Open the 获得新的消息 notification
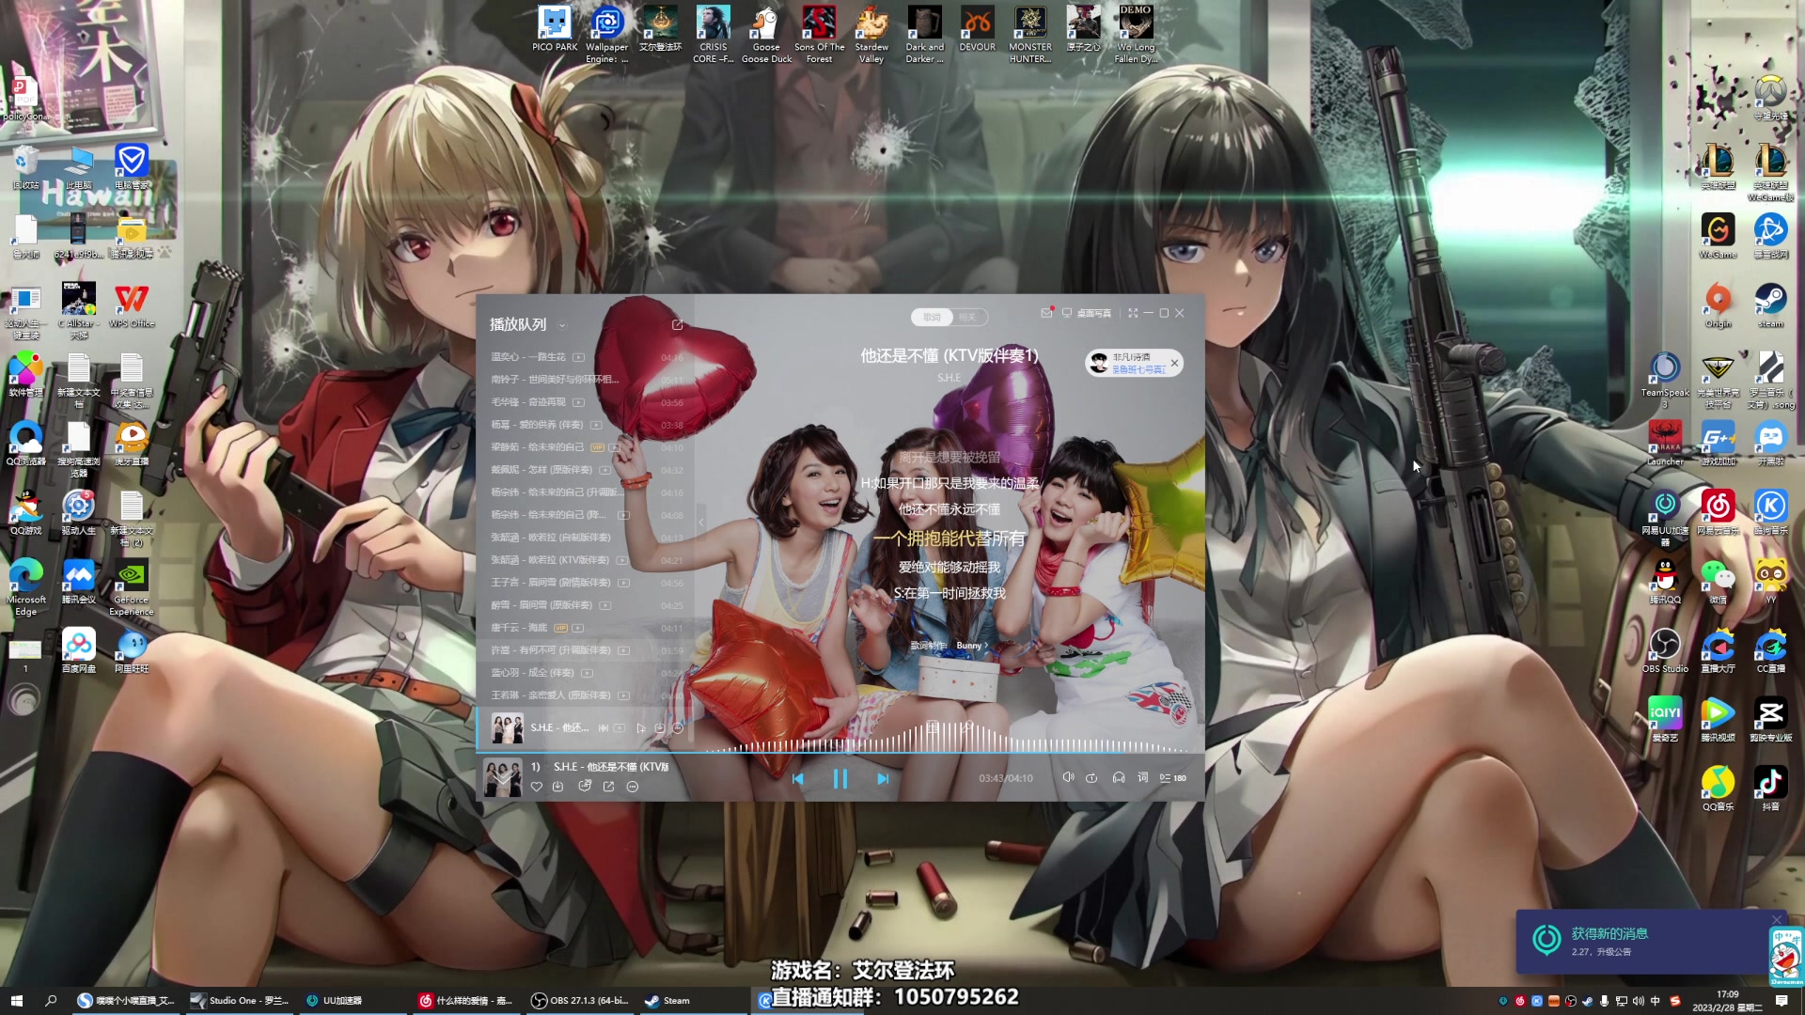This screenshot has height=1015, width=1805. 1643,942
